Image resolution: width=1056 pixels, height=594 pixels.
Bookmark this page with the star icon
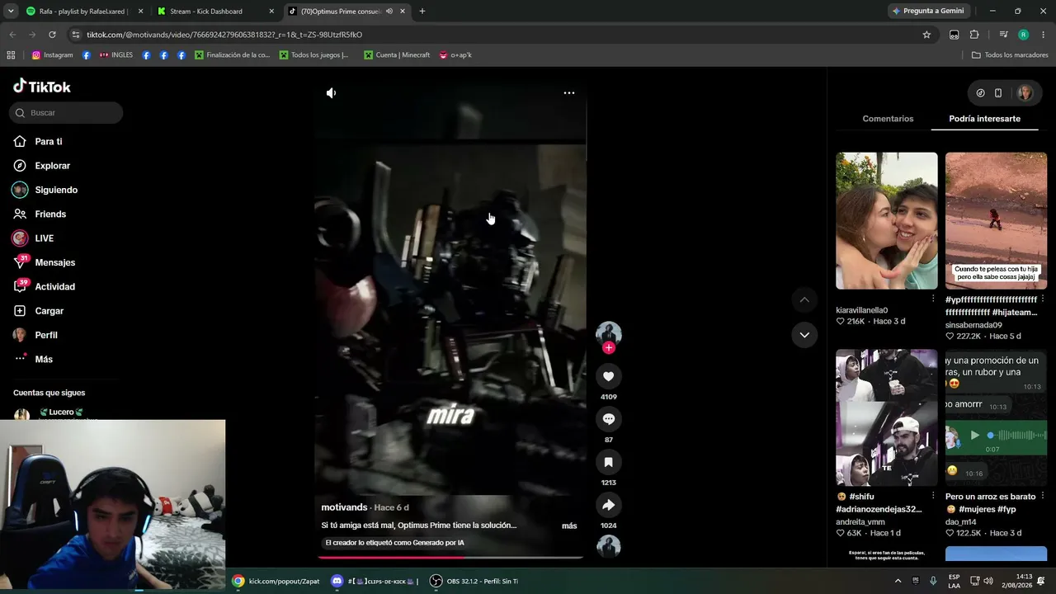pos(926,35)
